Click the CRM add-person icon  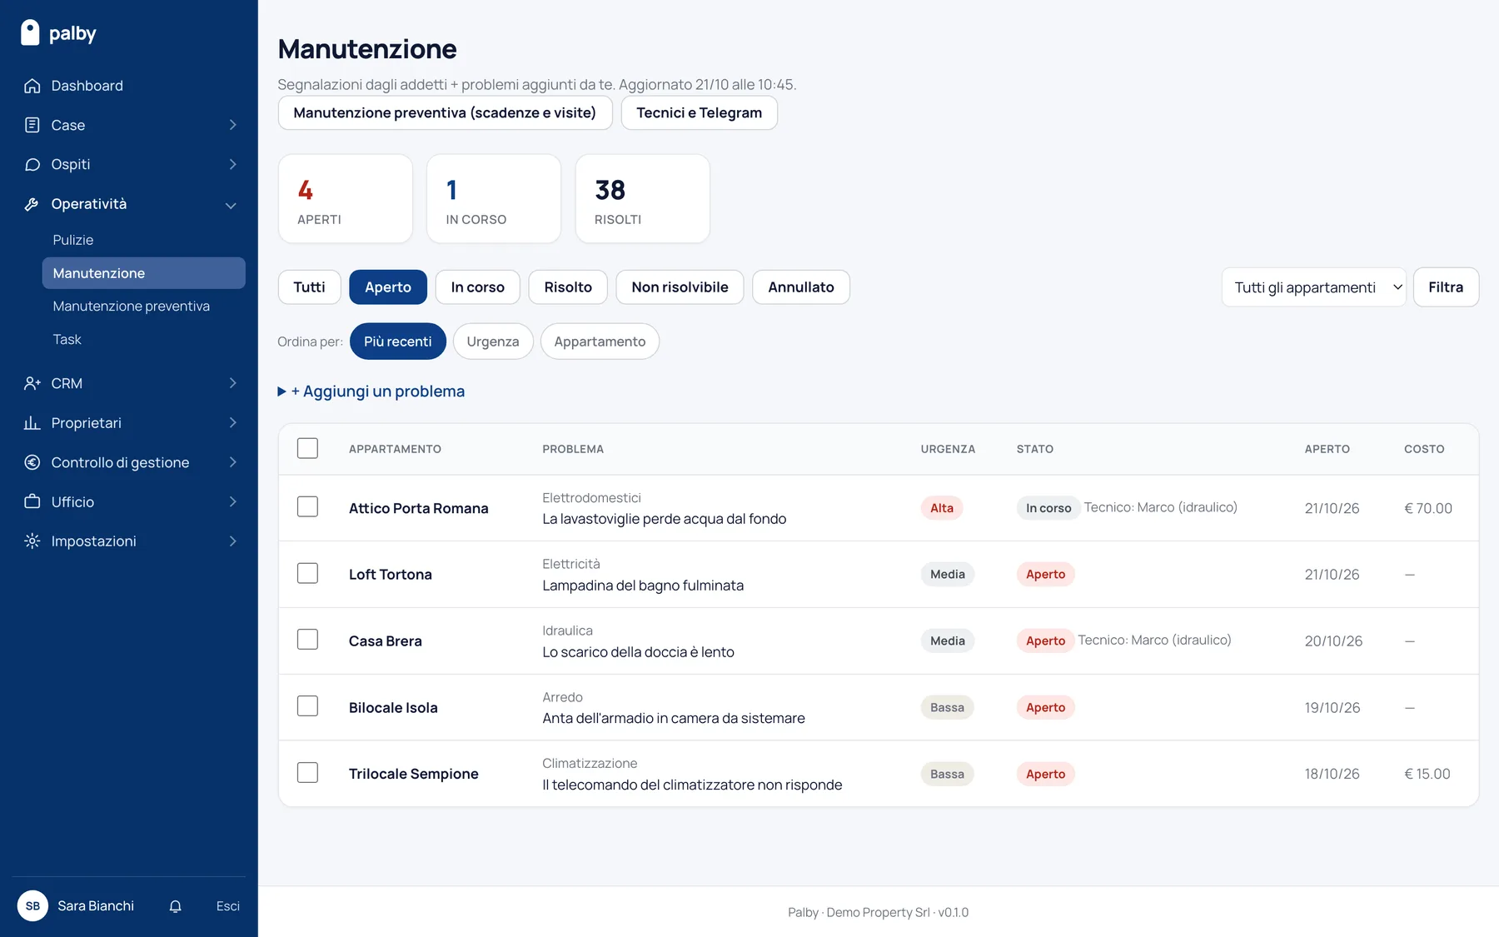(32, 383)
